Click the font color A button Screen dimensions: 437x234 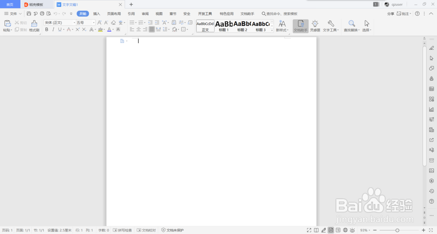(x=109, y=29)
